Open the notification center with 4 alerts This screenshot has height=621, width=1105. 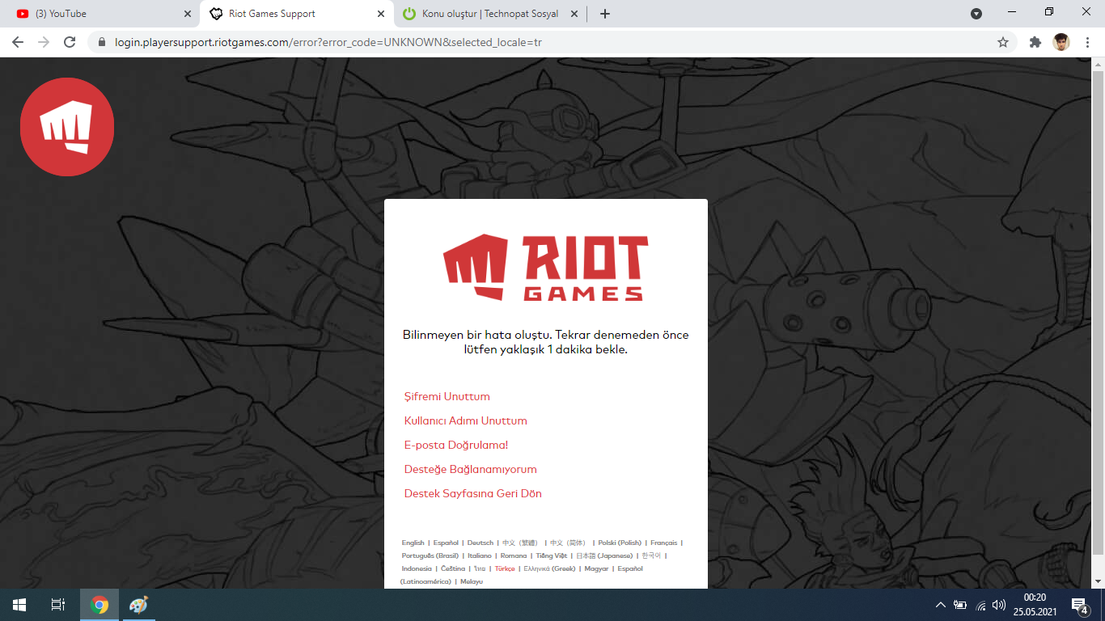point(1079,605)
